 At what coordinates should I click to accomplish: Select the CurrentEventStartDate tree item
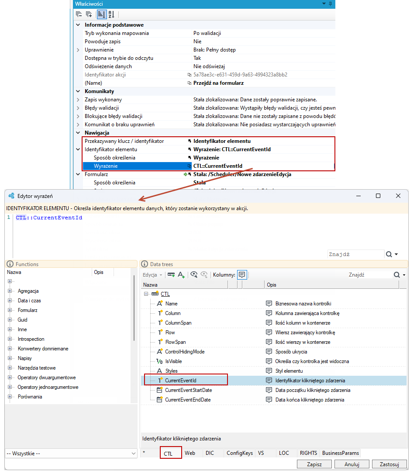pyautogui.click(x=189, y=390)
